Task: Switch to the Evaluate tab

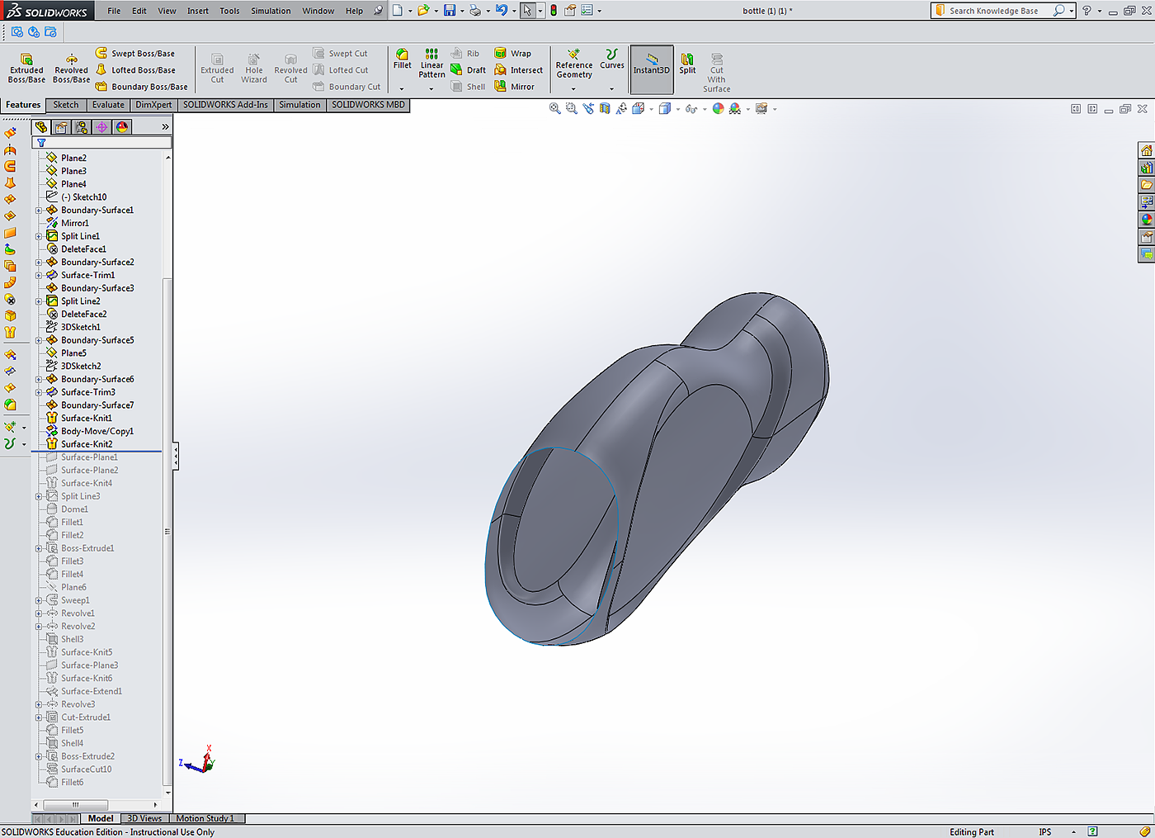Action: click(x=108, y=105)
